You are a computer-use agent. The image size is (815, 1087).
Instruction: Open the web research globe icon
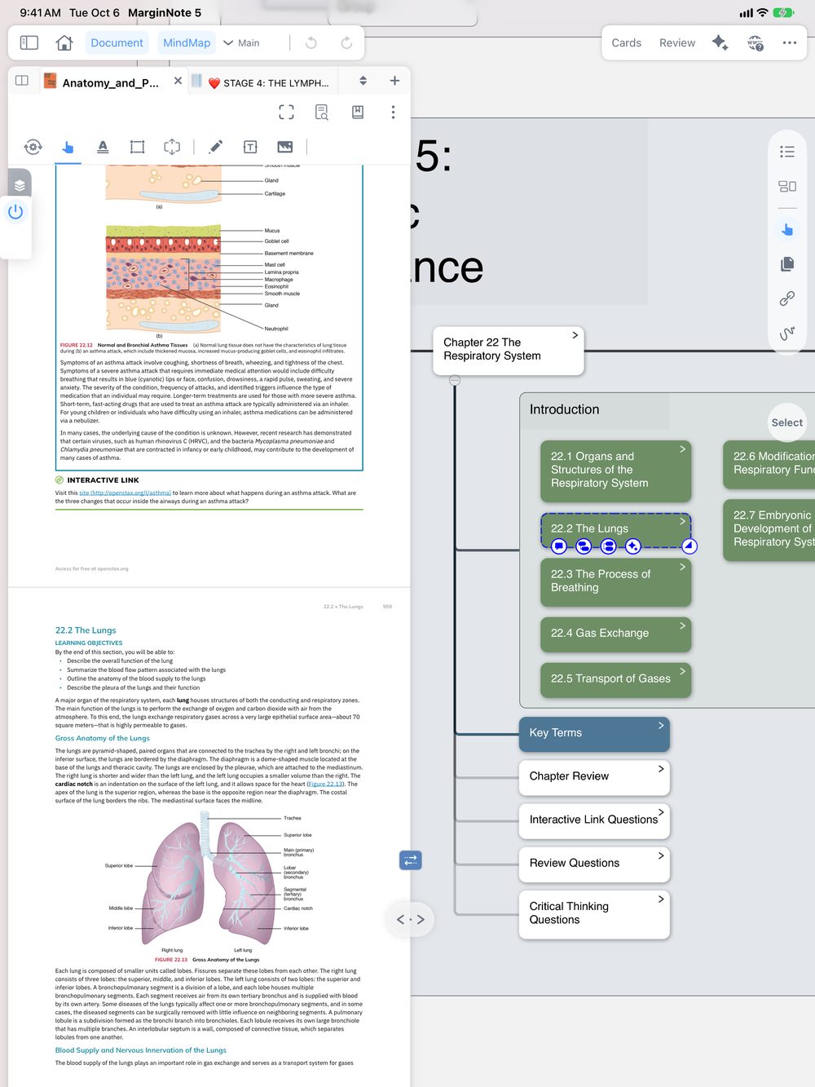(x=756, y=42)
